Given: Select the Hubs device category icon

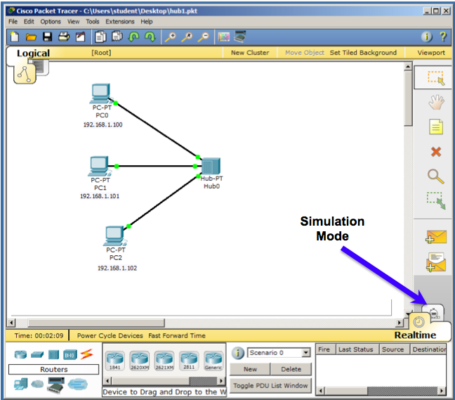Looking at the screenshot, I should [x=53, y=355].
